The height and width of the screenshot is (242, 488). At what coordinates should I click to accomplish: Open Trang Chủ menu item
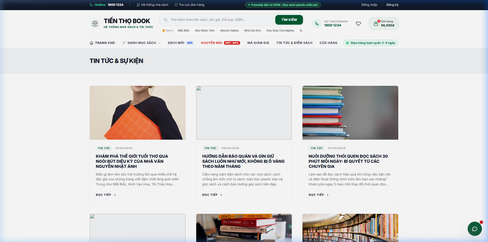[102, 43]
